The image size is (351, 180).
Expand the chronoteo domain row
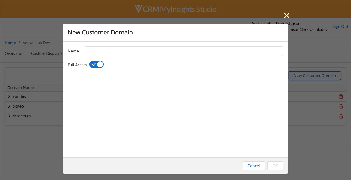[x=9, y=116]
